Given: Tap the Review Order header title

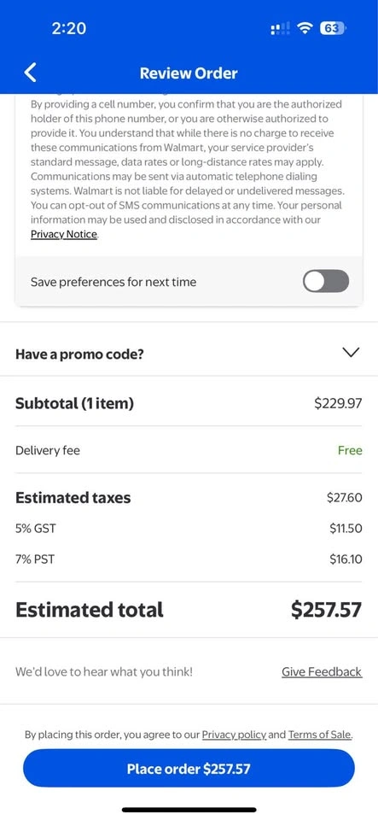Looking at the screenshot, I should point(189,73).
